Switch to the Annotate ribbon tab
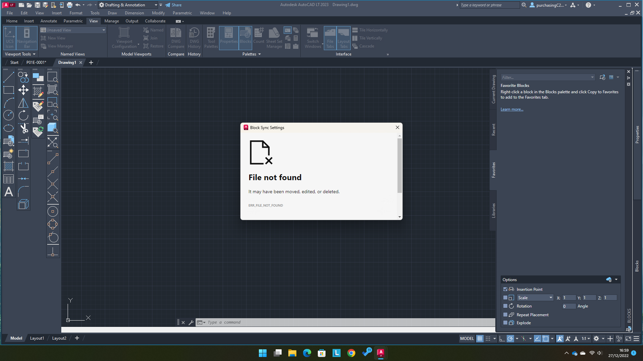Viewport: 643px width, 361px height. (49, 21)
